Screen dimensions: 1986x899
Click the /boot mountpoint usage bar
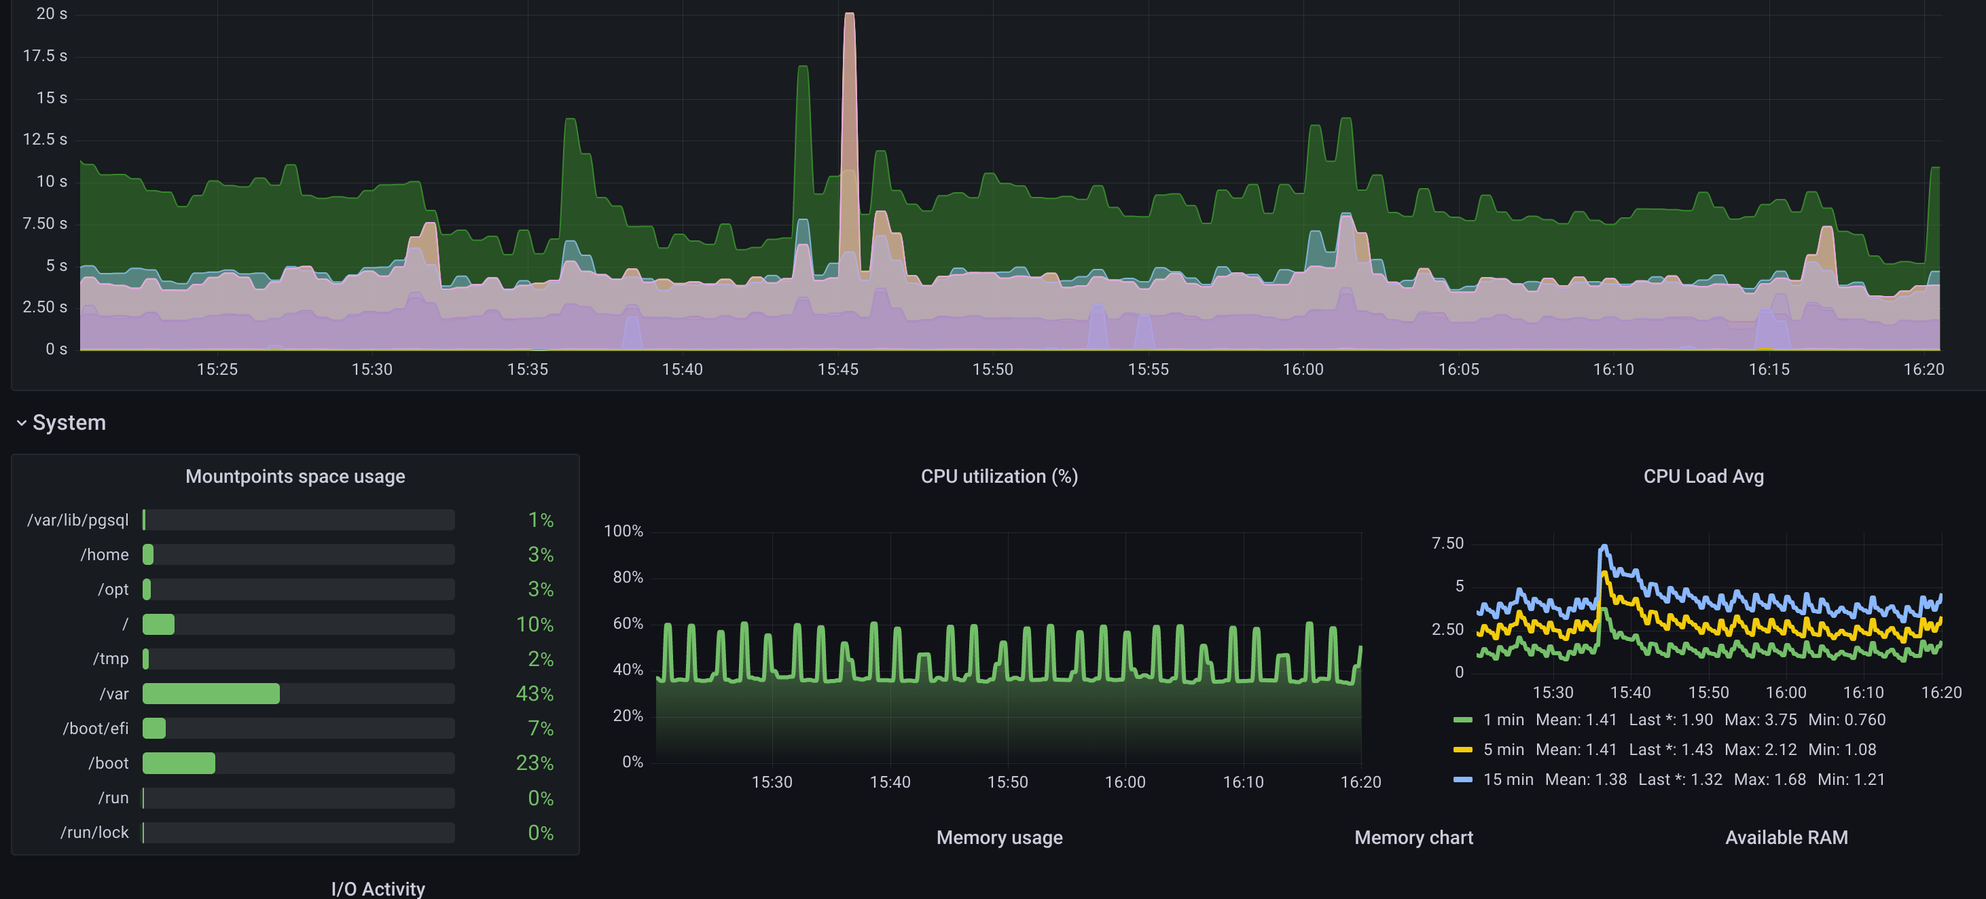point(179,763)
